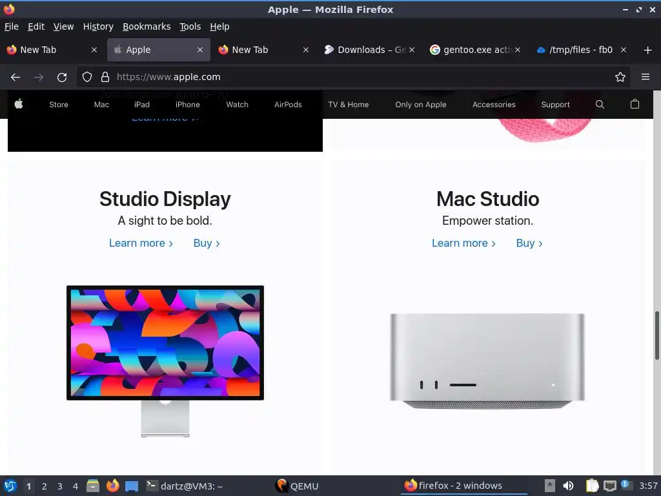Click the page vertical scrollbar thumb

click(x=656, y=336)
